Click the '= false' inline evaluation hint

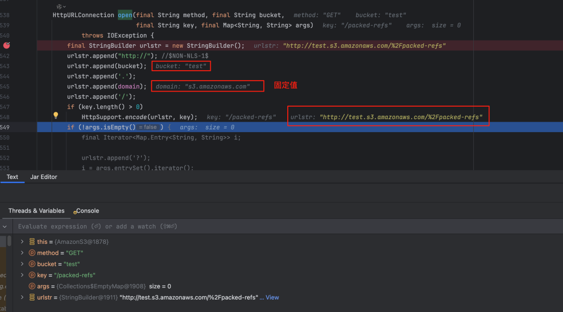tap(148, 127)
